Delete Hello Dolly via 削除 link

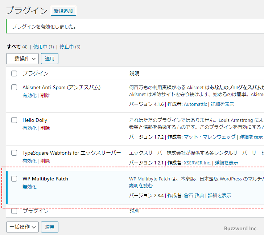[x=45, y=128]
